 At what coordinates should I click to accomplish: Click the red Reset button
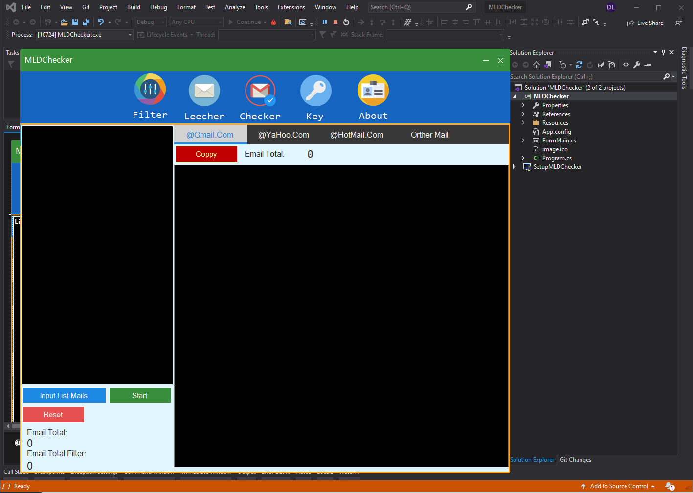[x=53, y=415]
